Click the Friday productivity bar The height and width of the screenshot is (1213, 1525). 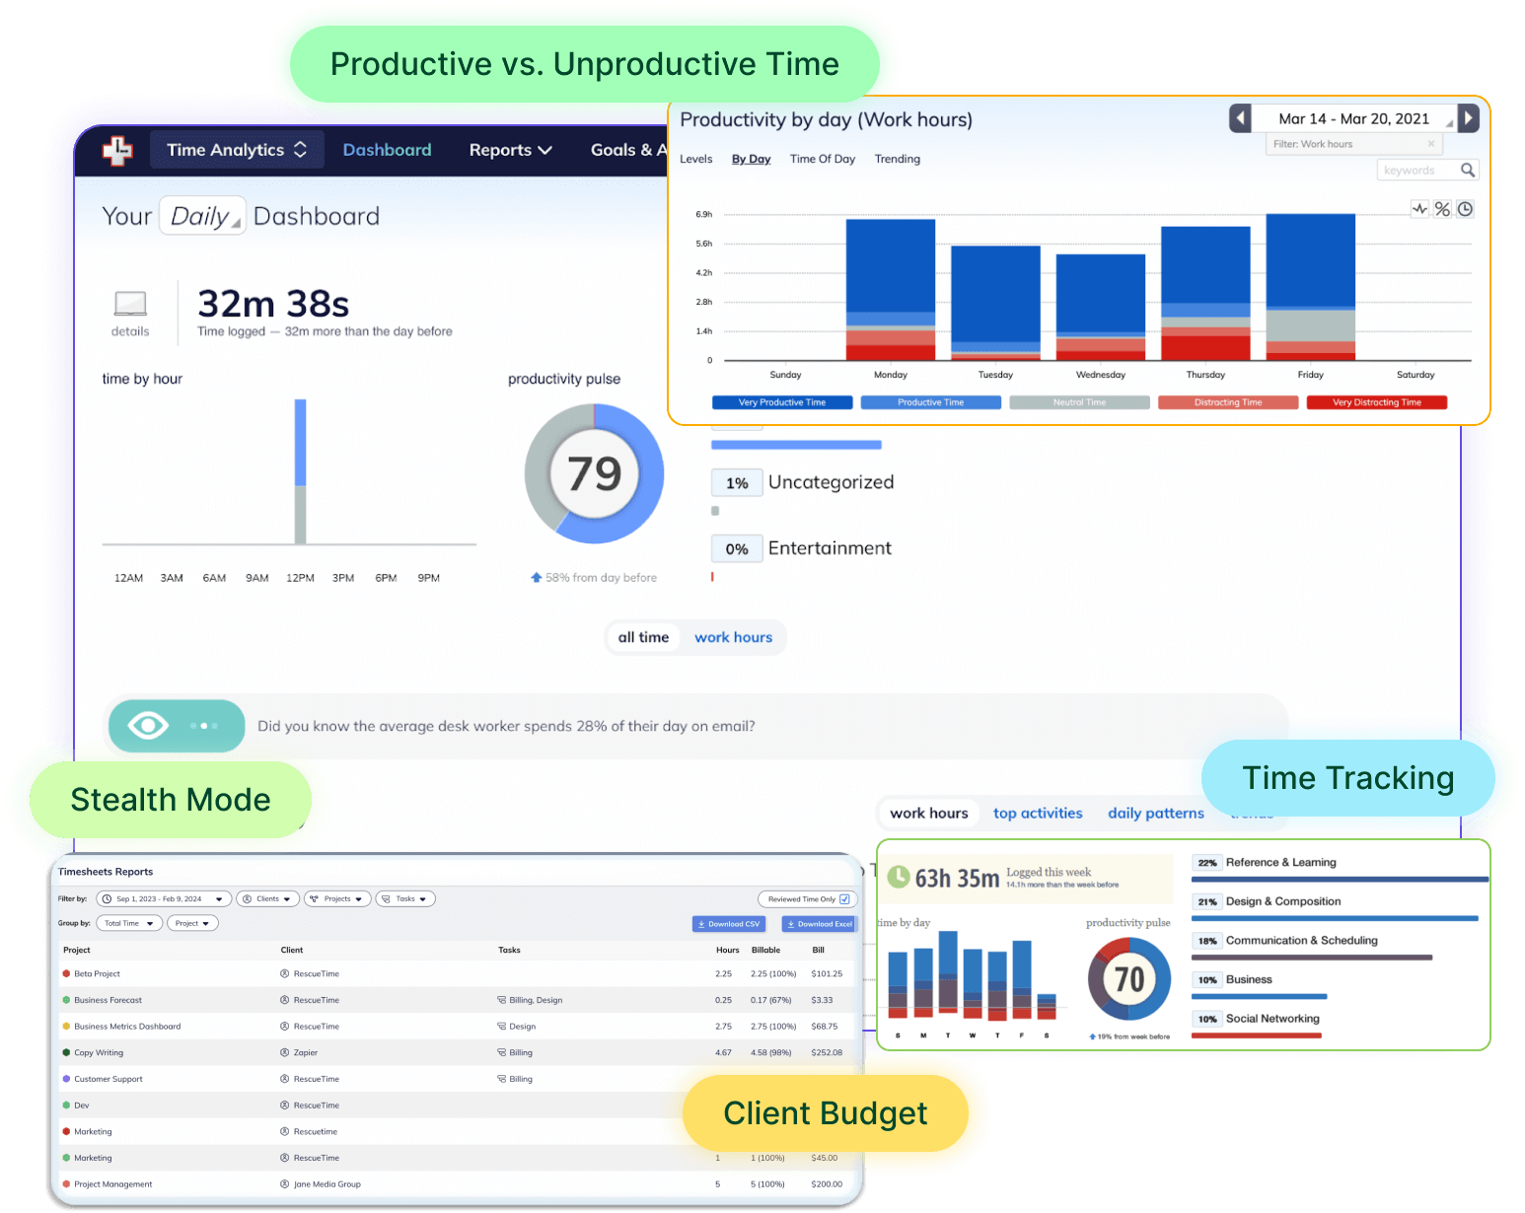click(1310, 287)
